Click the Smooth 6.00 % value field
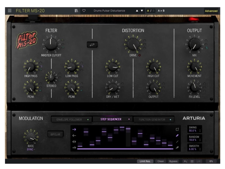 tap(192, 149)
